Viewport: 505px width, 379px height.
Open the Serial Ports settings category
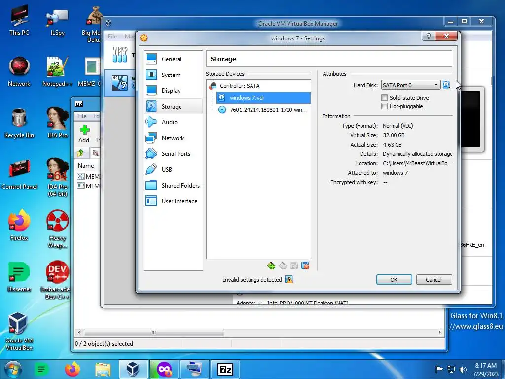pos(173,154)
